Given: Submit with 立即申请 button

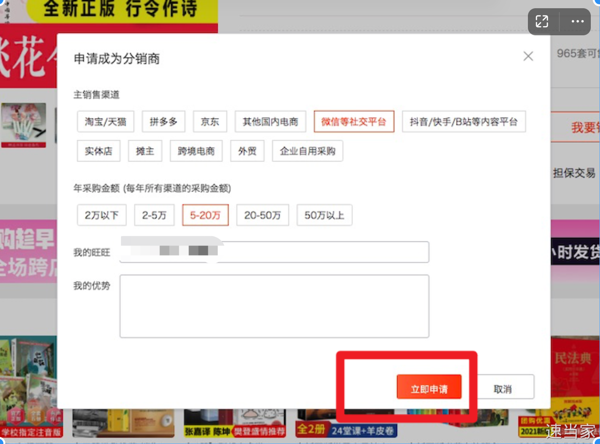Looking at the screenshot, I should [x=429, y=387].
